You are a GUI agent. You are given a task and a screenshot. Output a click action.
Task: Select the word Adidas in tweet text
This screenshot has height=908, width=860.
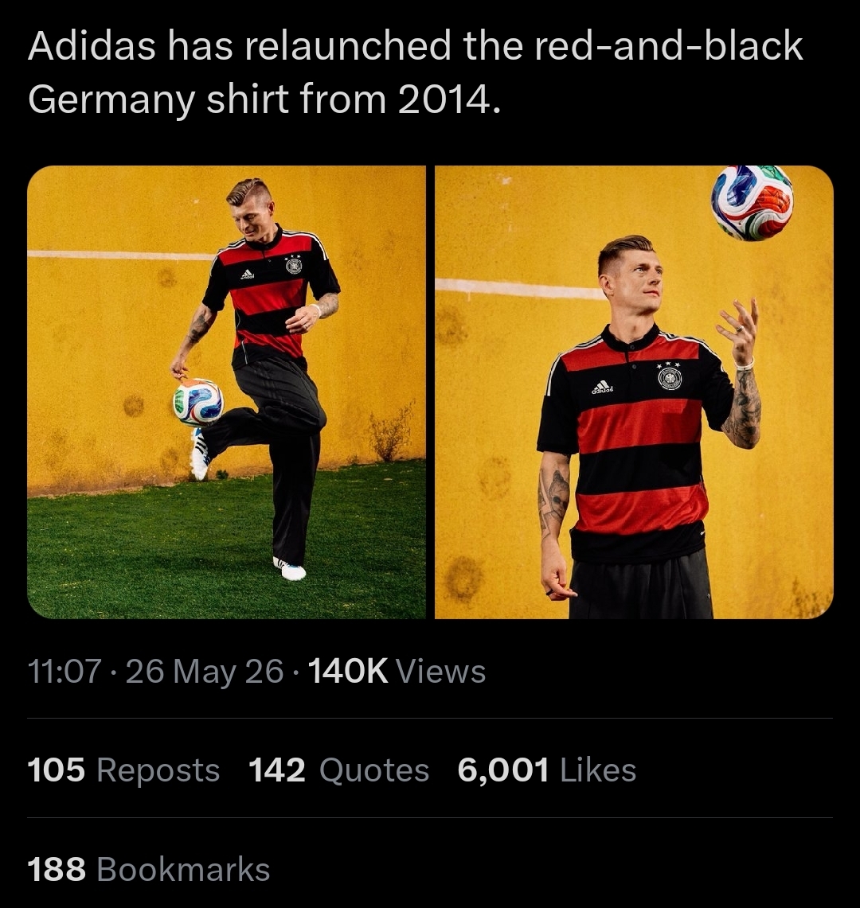click(92, 45)
